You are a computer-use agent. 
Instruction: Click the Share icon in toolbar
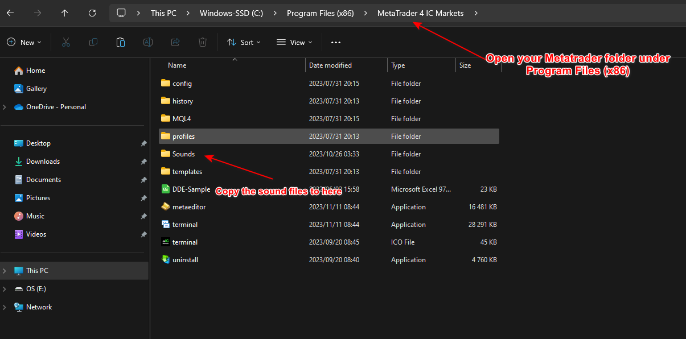175,42
